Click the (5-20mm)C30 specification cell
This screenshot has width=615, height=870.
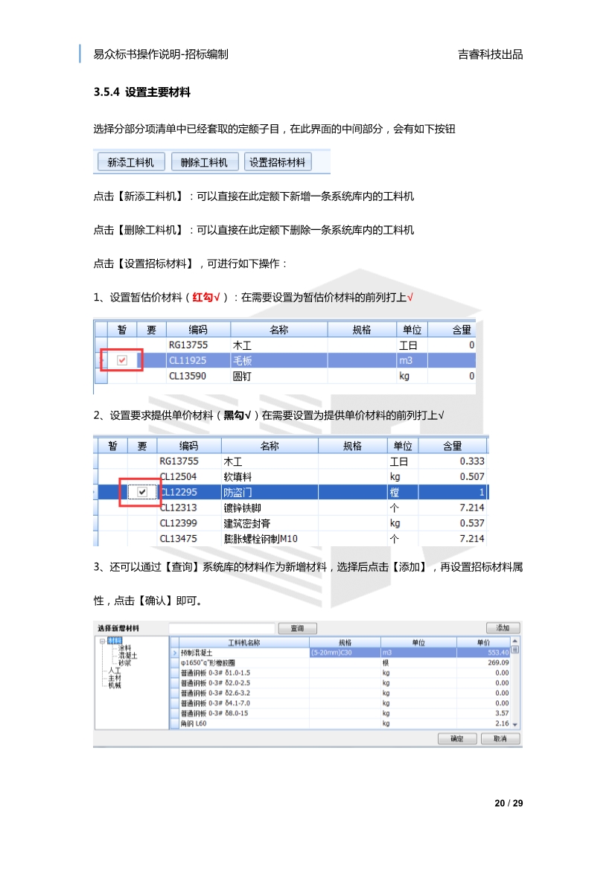(345, 653)
